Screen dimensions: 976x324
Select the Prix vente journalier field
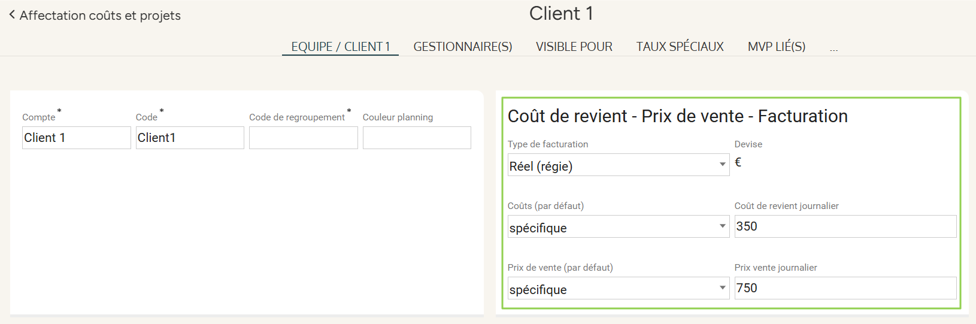845,288
